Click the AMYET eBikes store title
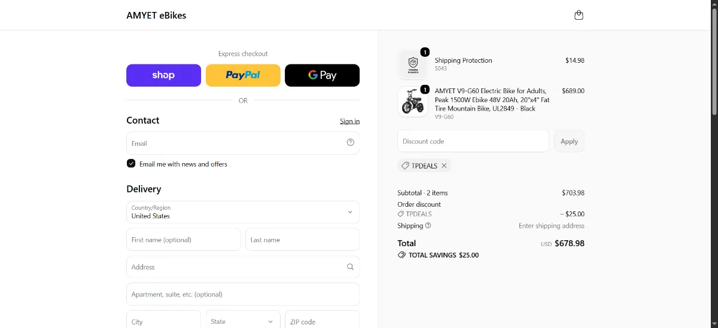This screenshot has height=328, width=718. (x=156, y=16)
